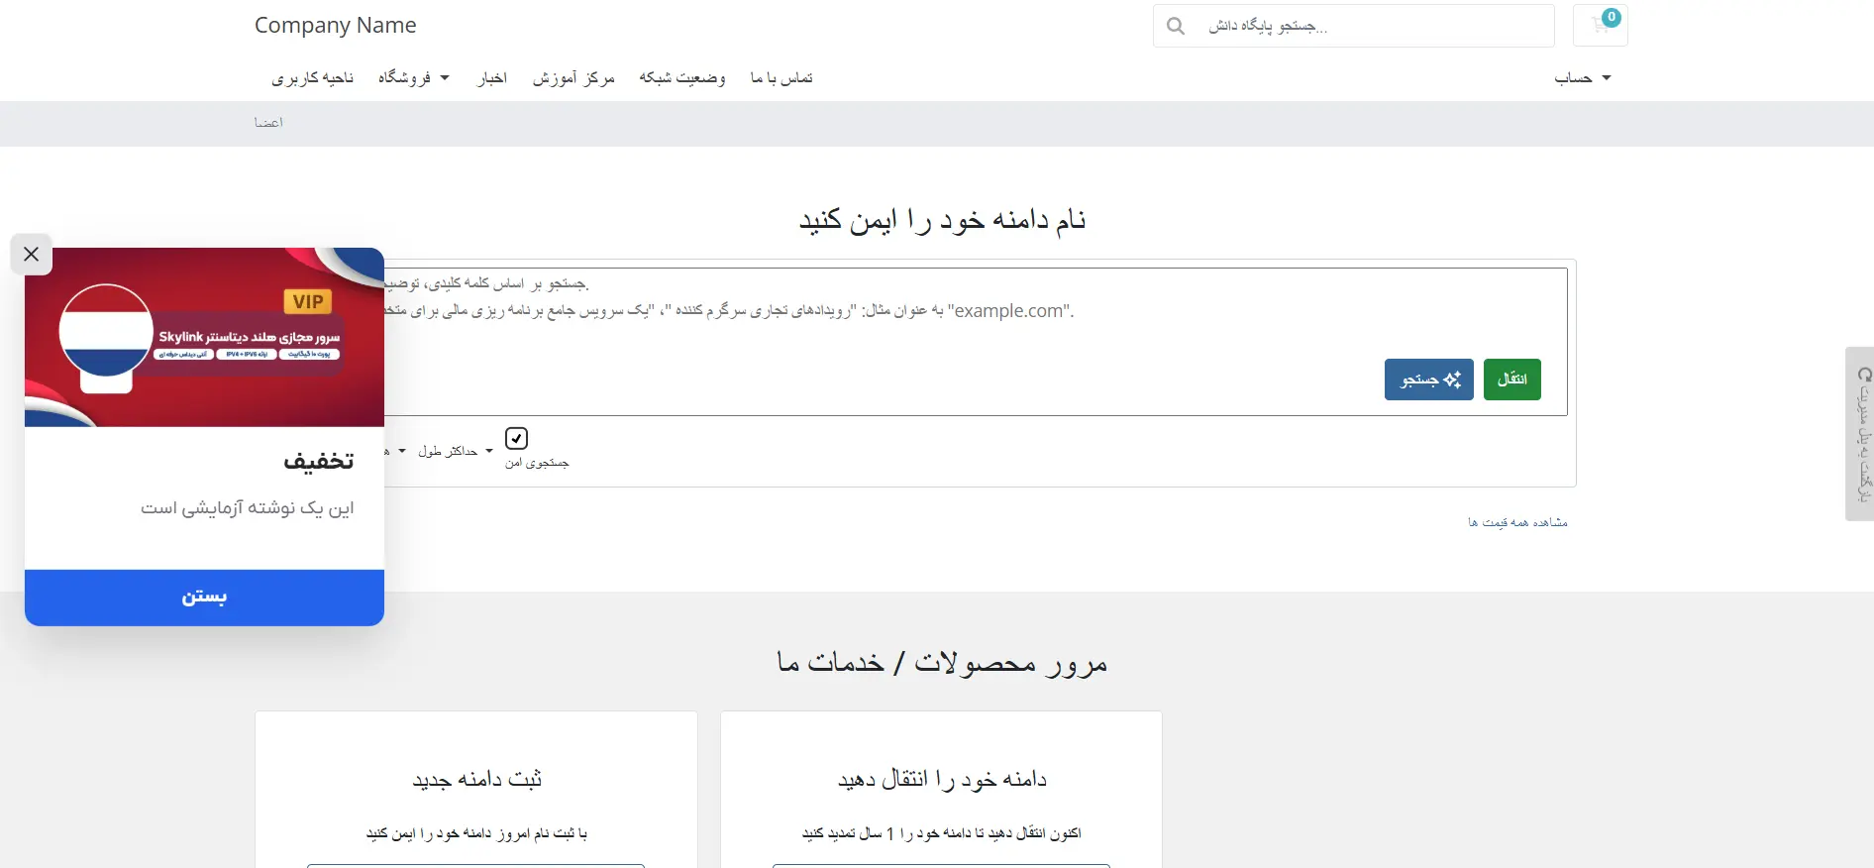Open وضعیت شبکه network status menu
The height and width of the screenshot is (868, 1874).
point(682,77)
